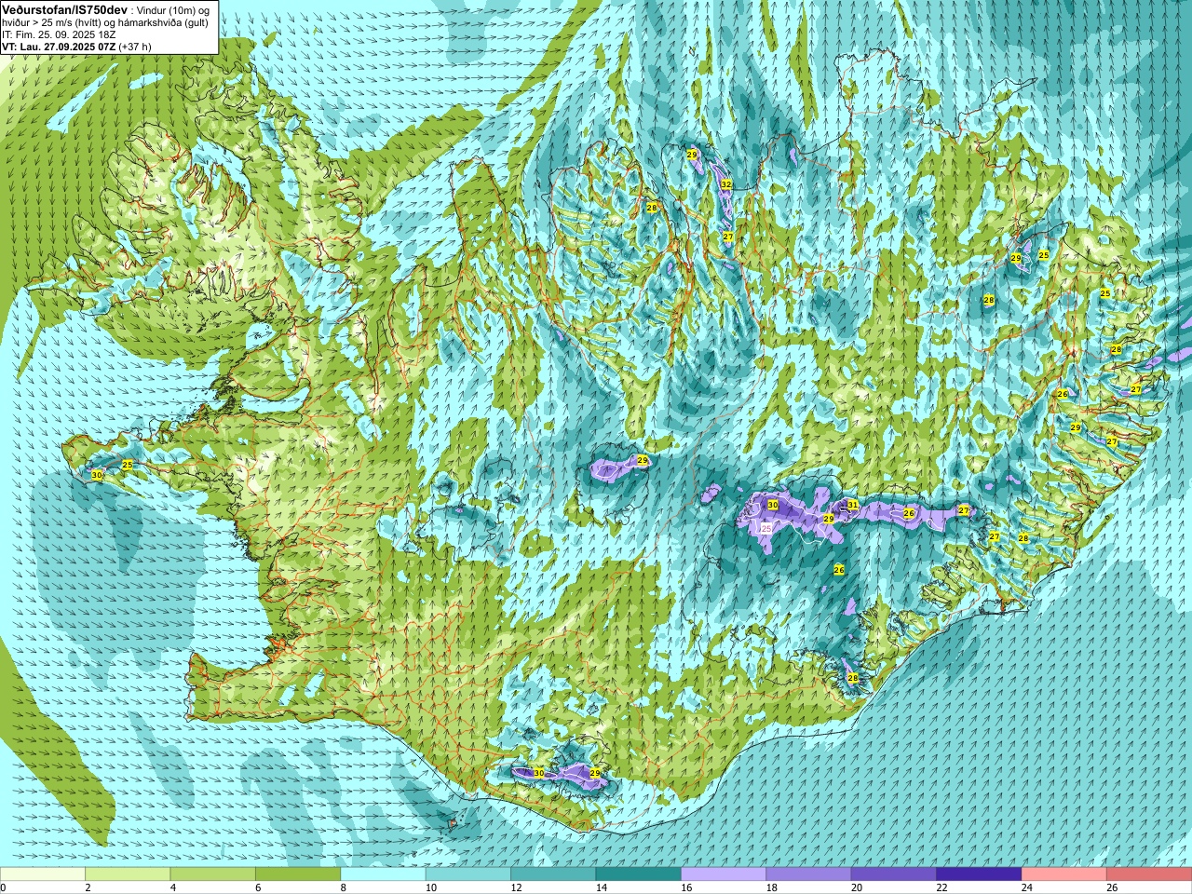The image size is (1192, 894).
Task: Select the 20–22 m/s violet legend swatch
Action: coord(894,874)
